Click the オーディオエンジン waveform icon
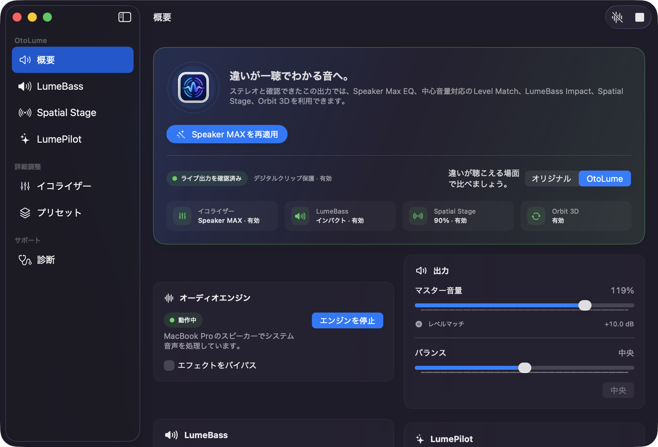The height and width of the screenshot is (447, 658). [169, 298]
